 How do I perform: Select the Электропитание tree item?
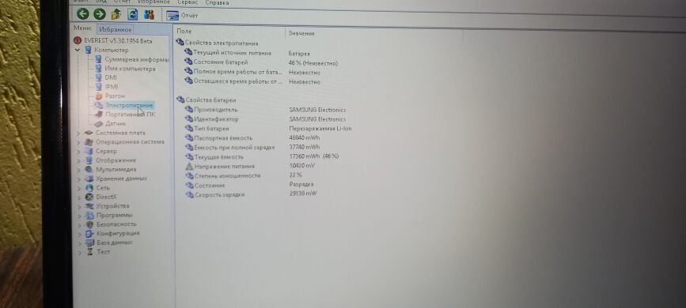(129, 105)
